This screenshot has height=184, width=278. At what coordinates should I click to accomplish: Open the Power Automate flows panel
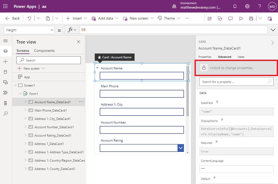click(x=5, y=93)
